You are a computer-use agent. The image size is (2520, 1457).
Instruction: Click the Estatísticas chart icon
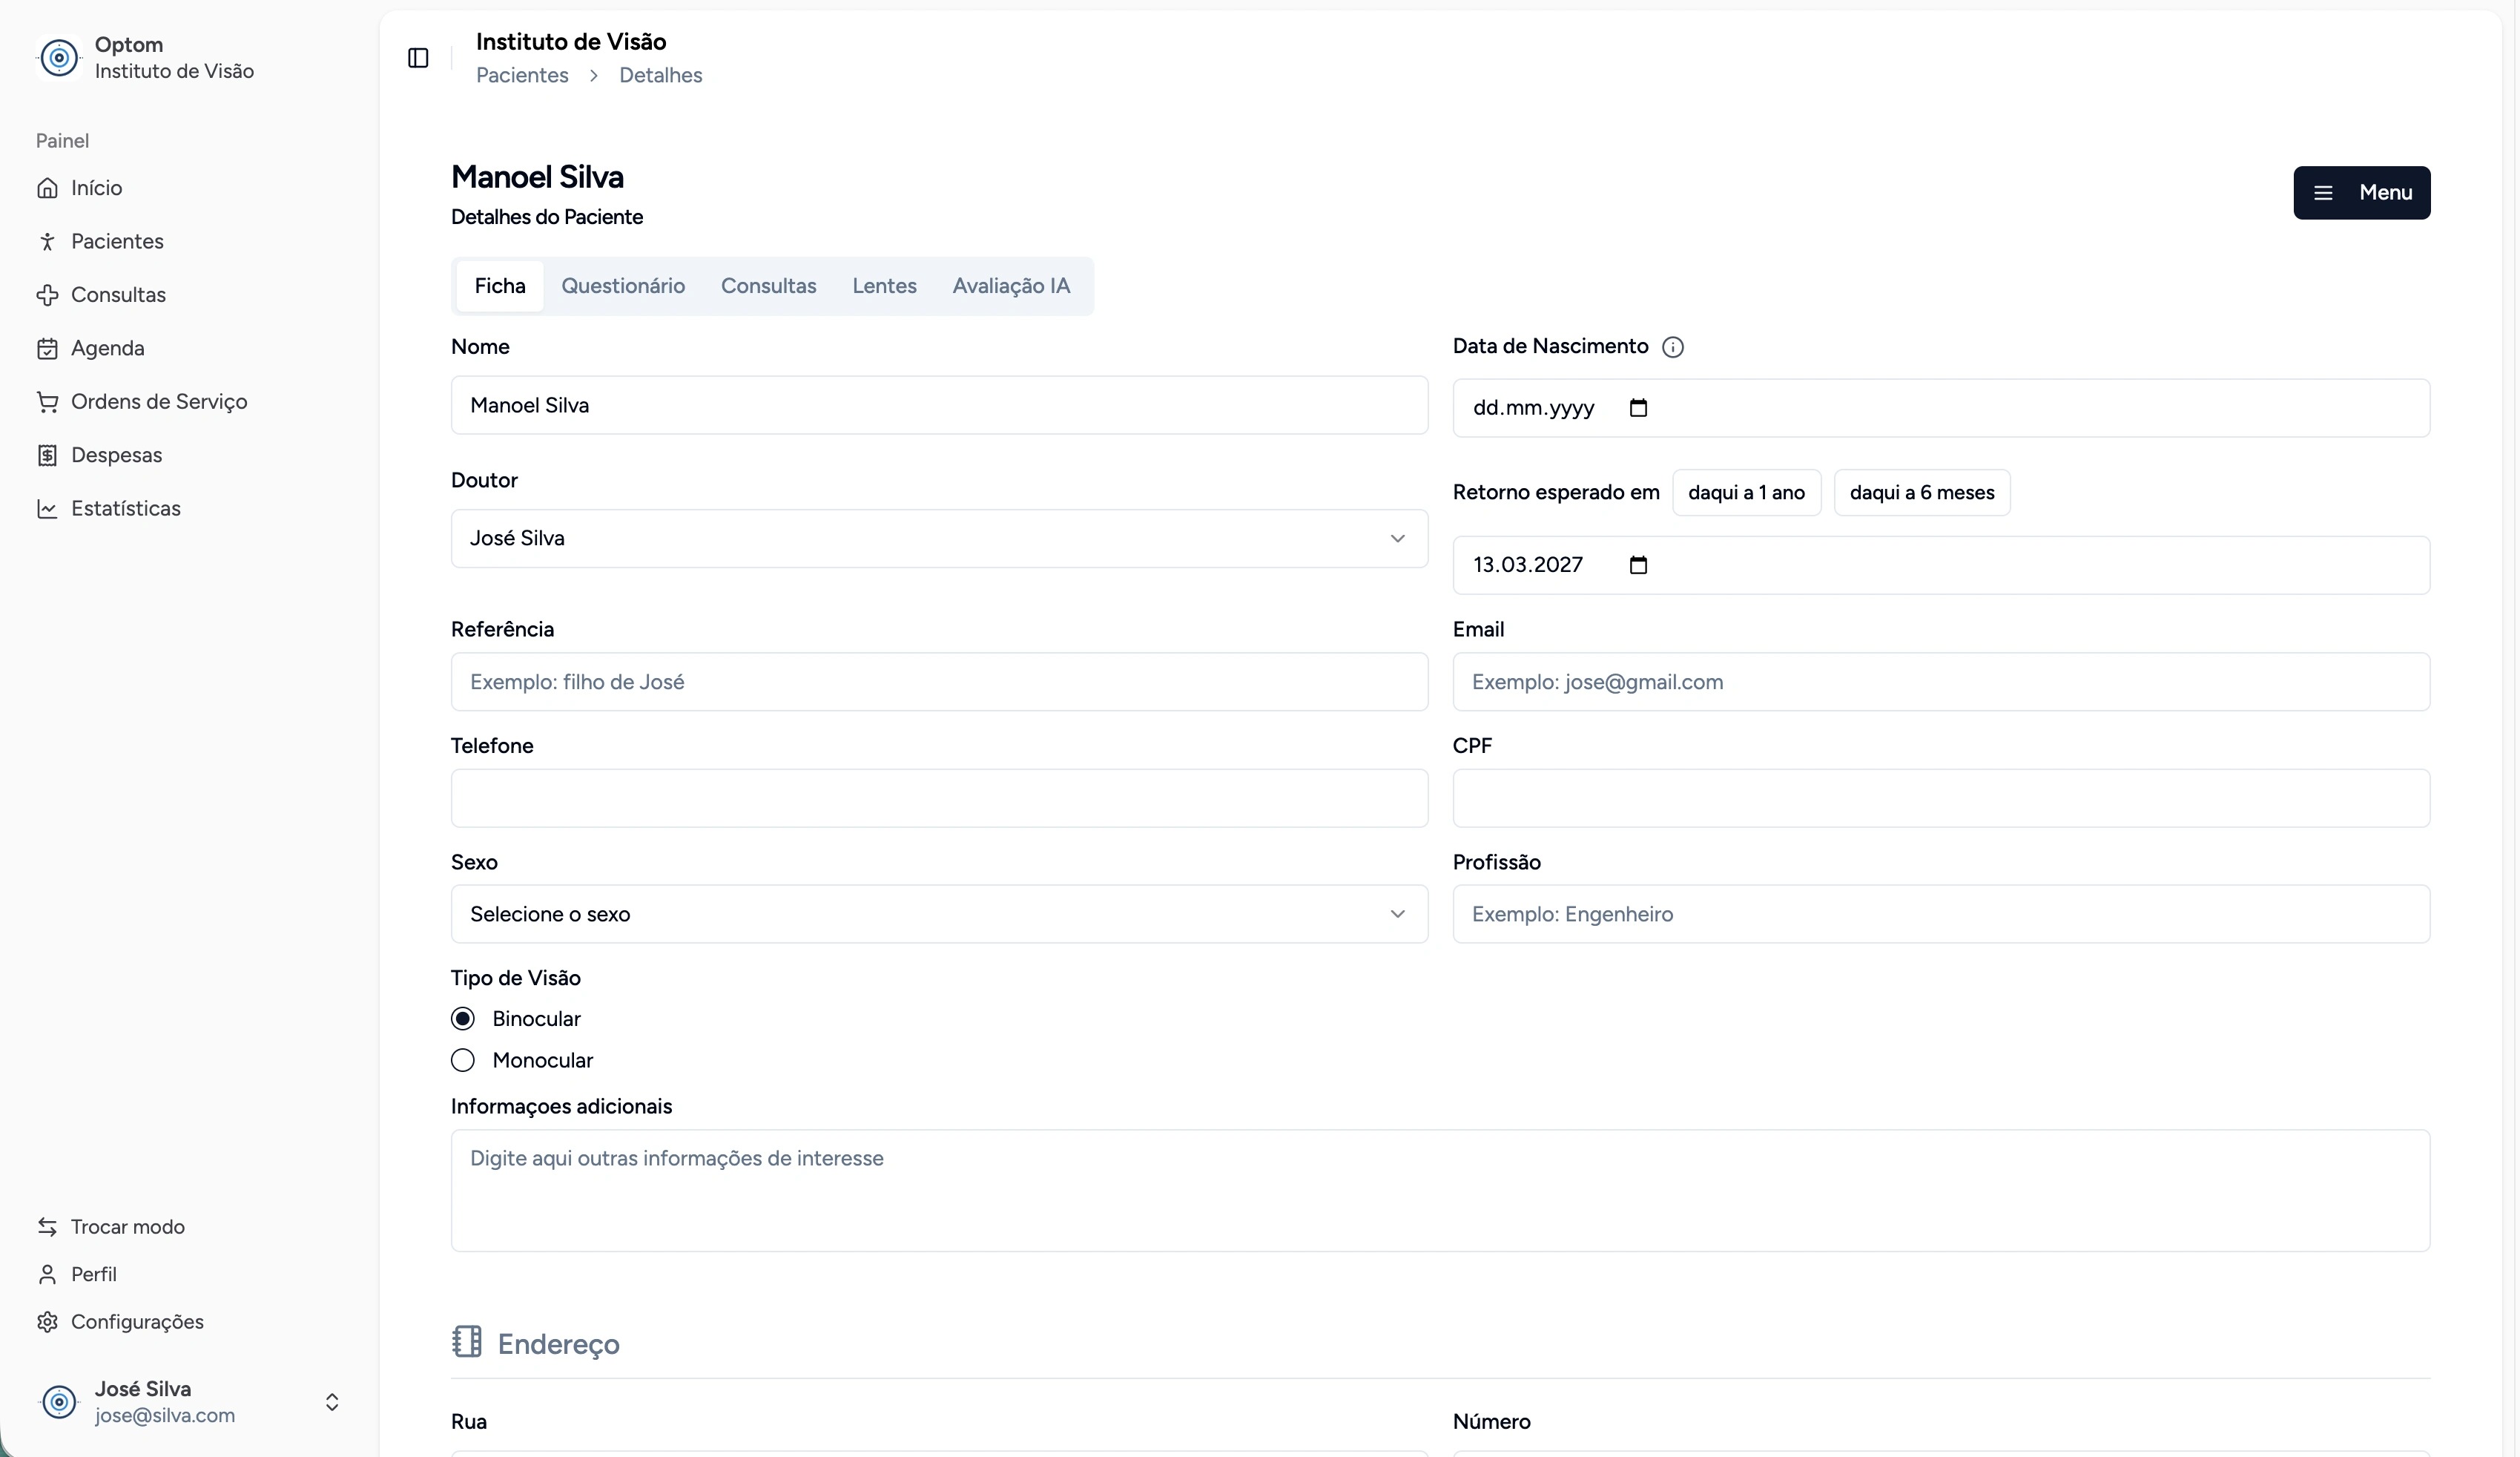pyautogui.click(x=47, y=509)
